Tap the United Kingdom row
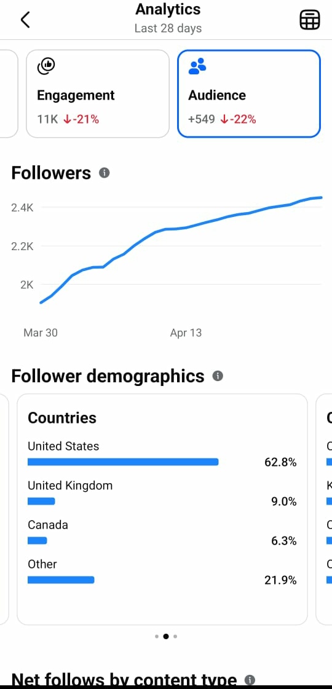Screen dimensions: 332x689 tap(162, 494)
